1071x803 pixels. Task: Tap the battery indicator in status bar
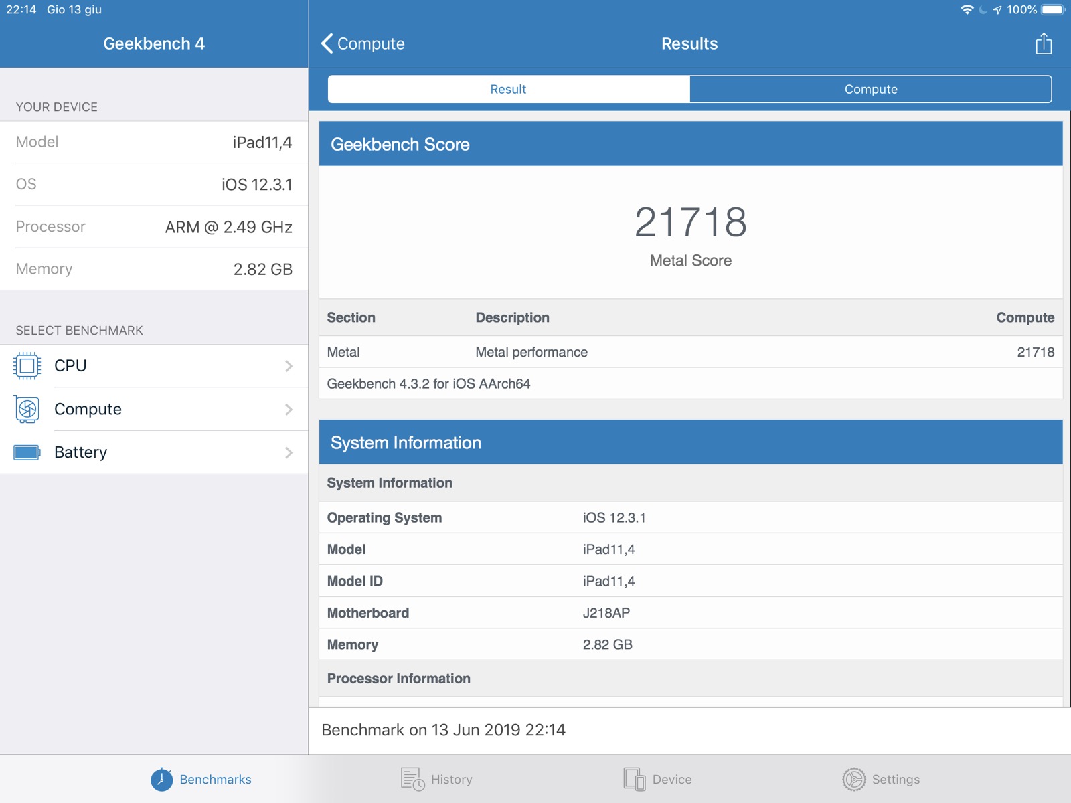point(1052,10)
